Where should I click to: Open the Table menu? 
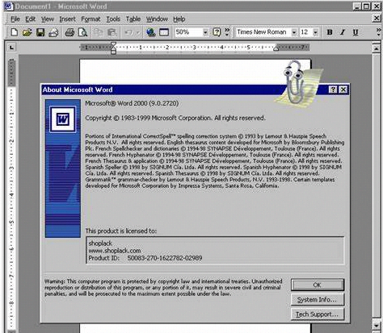click(x=133, y=19)
